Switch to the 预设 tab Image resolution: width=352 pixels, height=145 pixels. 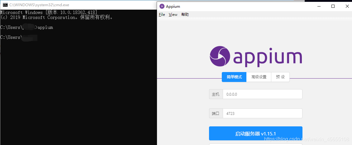coord(280,77)
